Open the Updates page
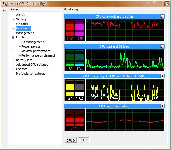Screen dimensions: 171x150 click(22, 69)
